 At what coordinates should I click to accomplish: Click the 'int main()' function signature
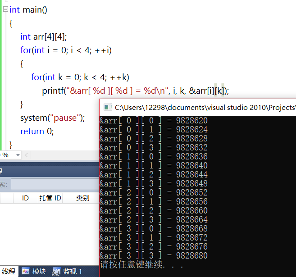tap(28, 9)
